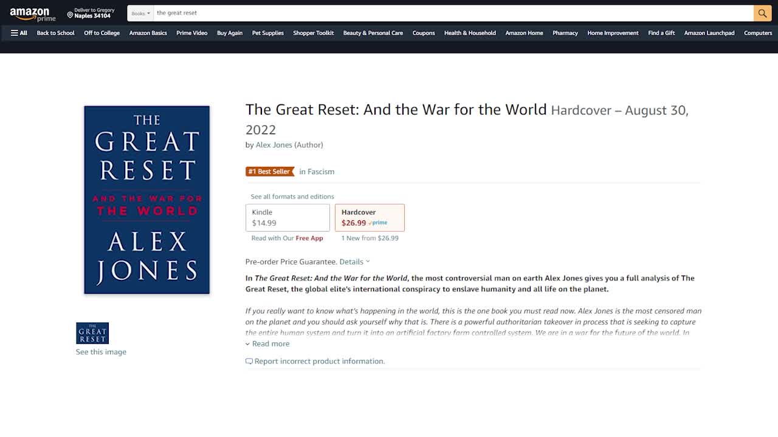Go to Beauty & Personal Care
Viewport: 778px width, 437px height.
pos(373,33)
